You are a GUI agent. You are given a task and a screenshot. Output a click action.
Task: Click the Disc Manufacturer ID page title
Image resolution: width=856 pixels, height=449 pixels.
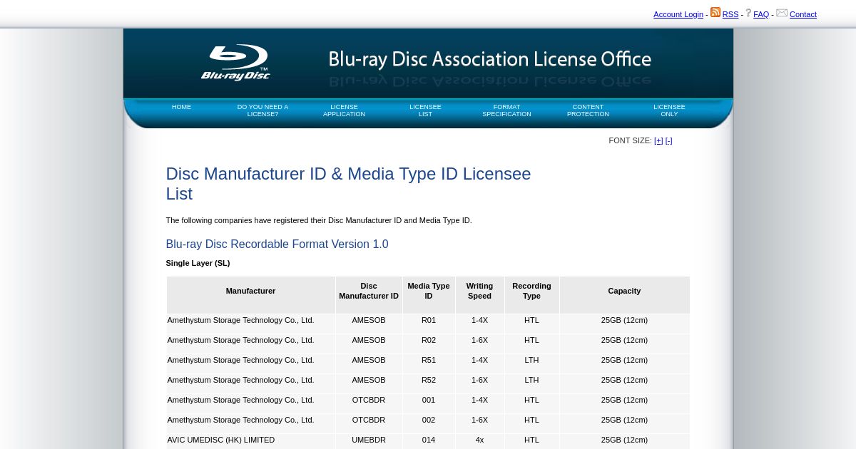(348, 184)
